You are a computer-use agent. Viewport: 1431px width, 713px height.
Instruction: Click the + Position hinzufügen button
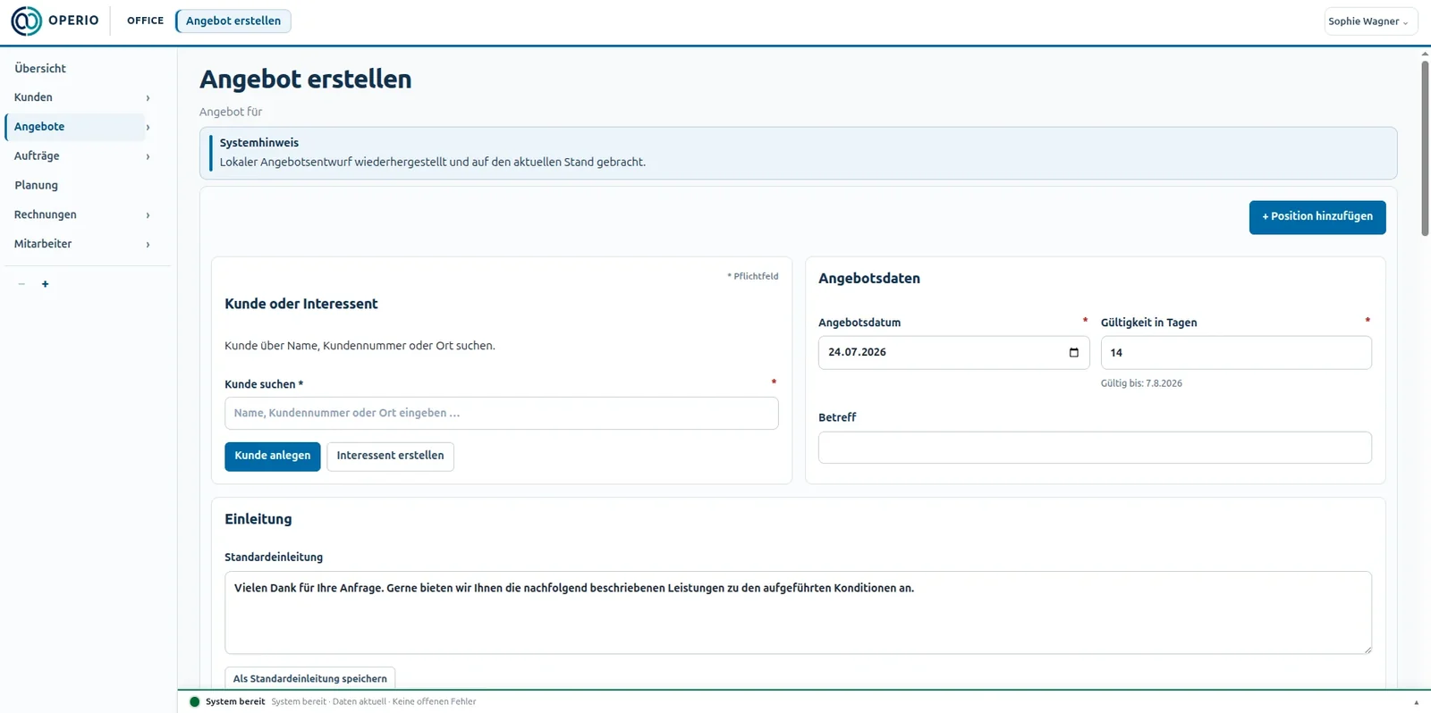click(x=1317, y=217)
